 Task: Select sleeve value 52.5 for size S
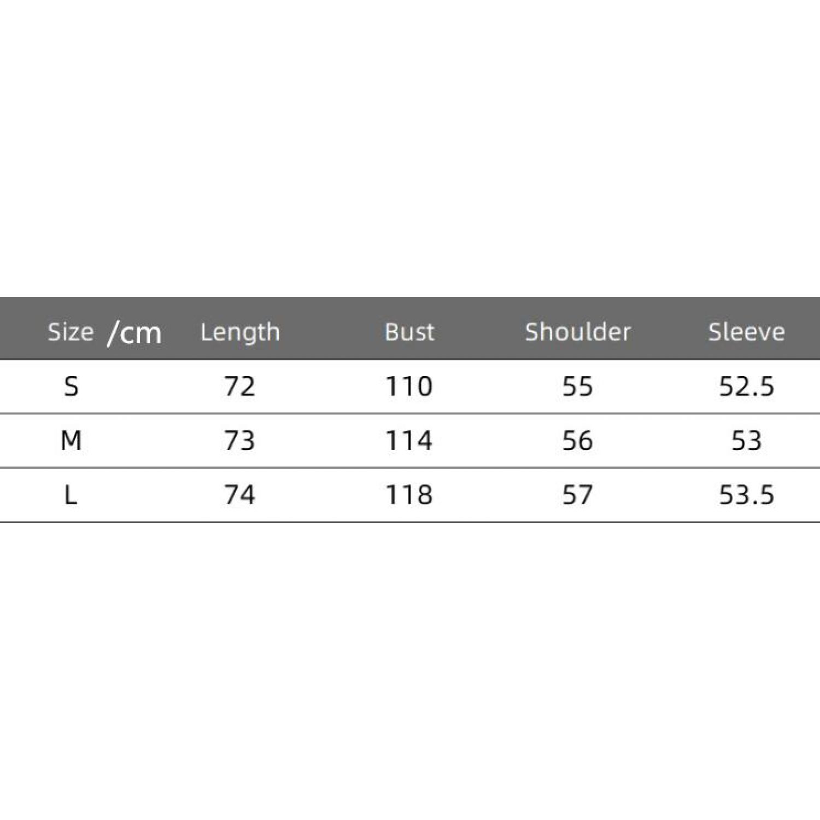[746, 386]
